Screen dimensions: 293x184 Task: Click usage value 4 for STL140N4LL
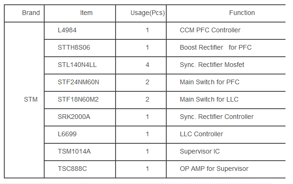coord(147,65)
